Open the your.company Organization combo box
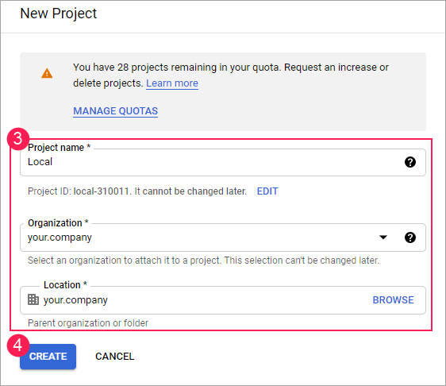Screen dimensions: 446x386 pos(223,237)
